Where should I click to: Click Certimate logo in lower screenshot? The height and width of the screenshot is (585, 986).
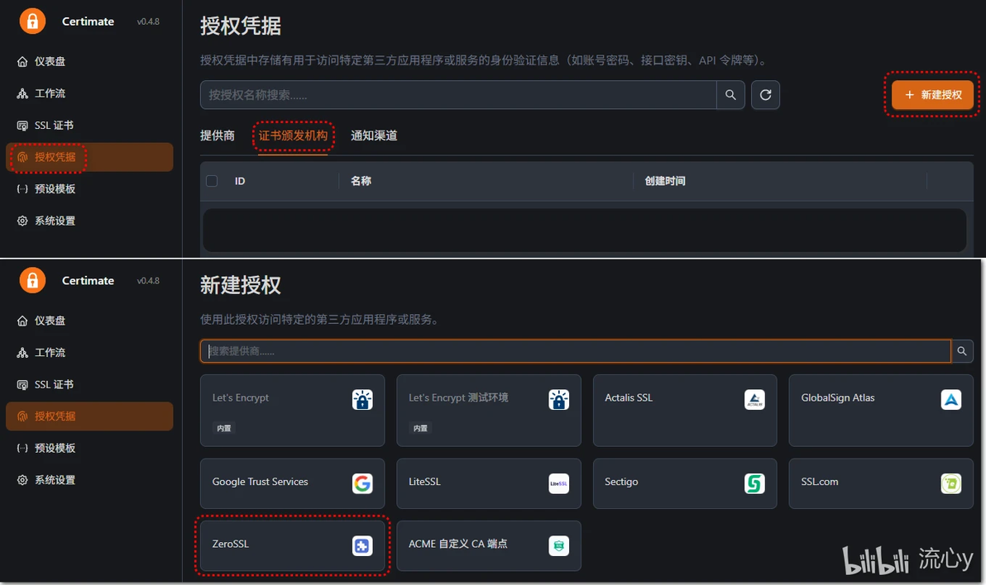tap(32, 280)
